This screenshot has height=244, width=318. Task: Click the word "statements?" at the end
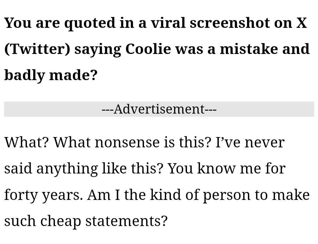[x=127, y=221]
